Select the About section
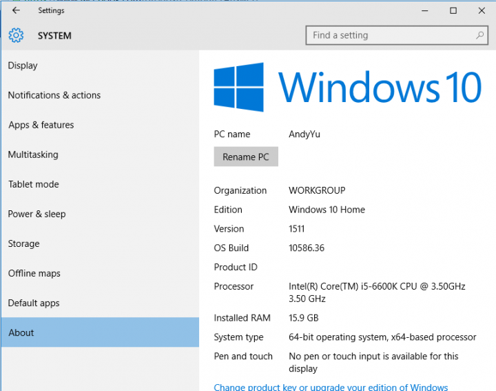Screen dimensions: 496x391 (100, 332)
